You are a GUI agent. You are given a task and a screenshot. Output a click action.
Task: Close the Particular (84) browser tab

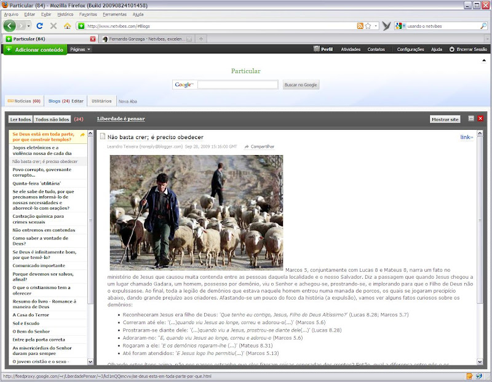point(93,39)
